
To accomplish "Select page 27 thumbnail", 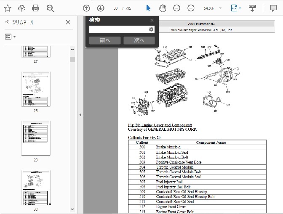I will click(36, 52).
